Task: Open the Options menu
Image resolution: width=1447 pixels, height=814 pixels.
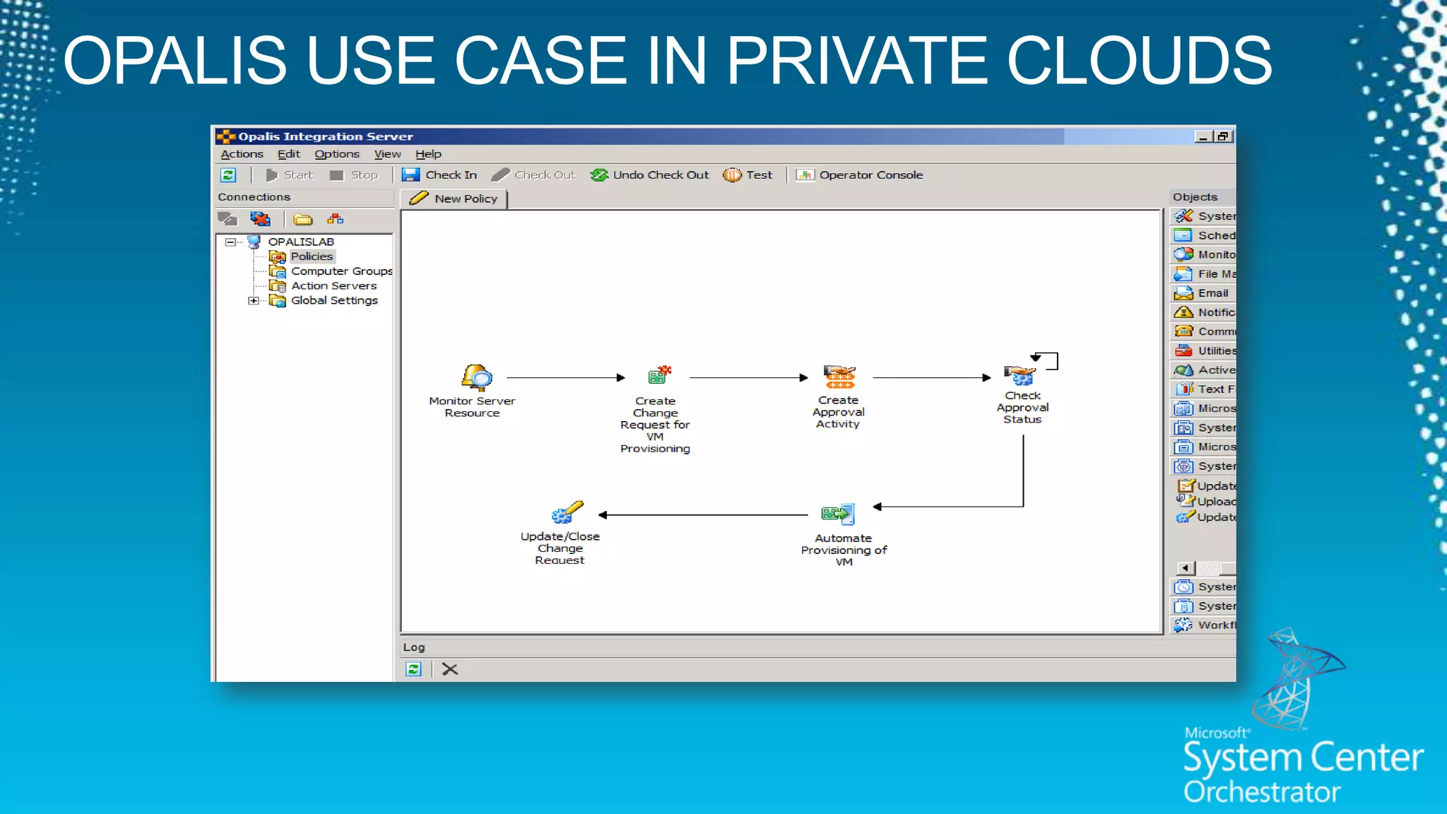Action: click(x=336, y=154)
